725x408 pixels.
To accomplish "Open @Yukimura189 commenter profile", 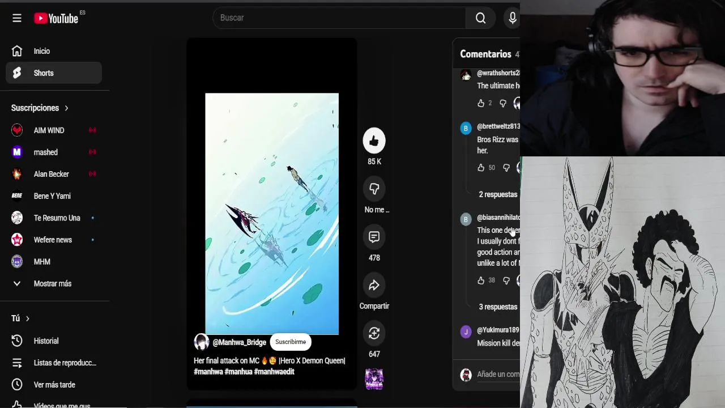I will (498, 330).
